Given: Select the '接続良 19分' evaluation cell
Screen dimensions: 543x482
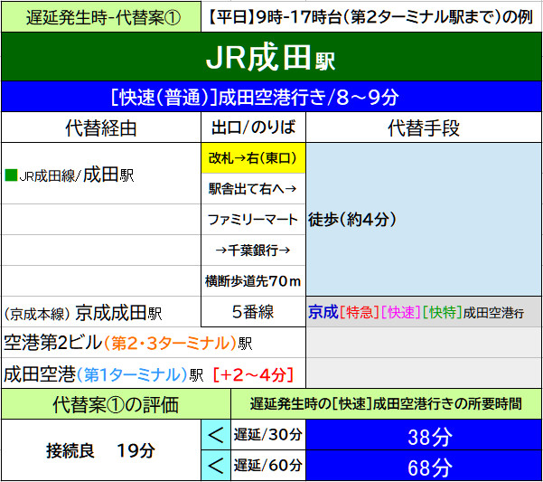Looking at the screenshot, I should tap(101, 450).
